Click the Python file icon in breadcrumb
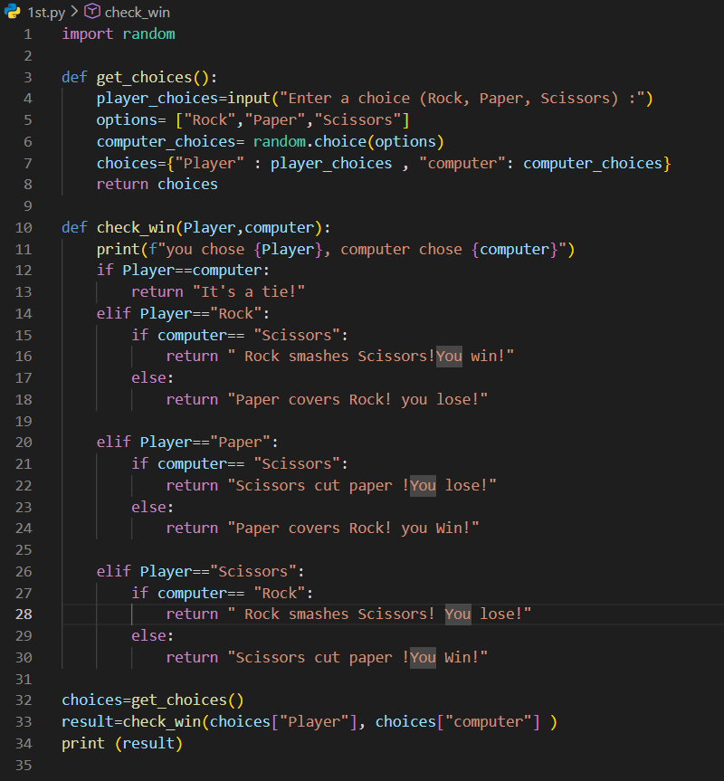 point(12,12)
